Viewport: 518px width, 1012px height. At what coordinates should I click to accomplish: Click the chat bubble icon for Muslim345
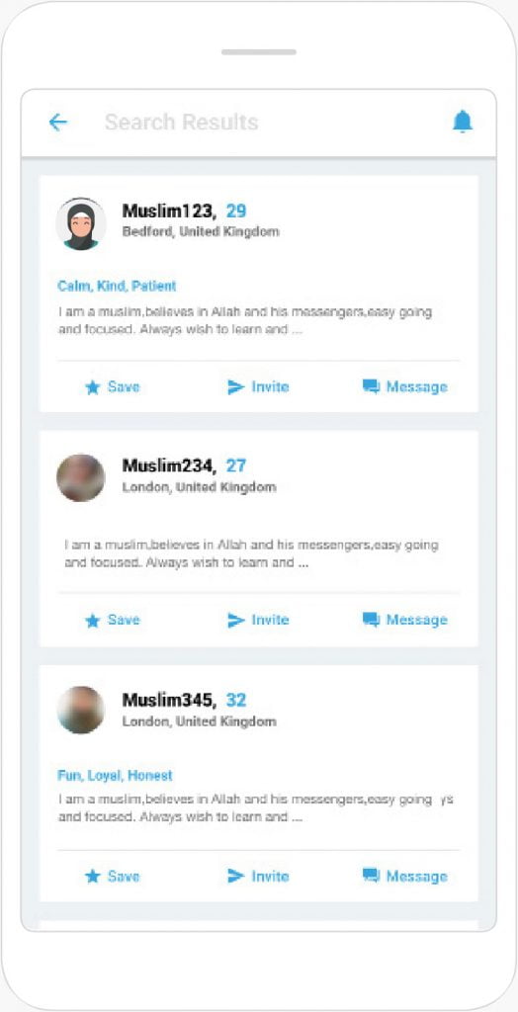pos(372,877)
